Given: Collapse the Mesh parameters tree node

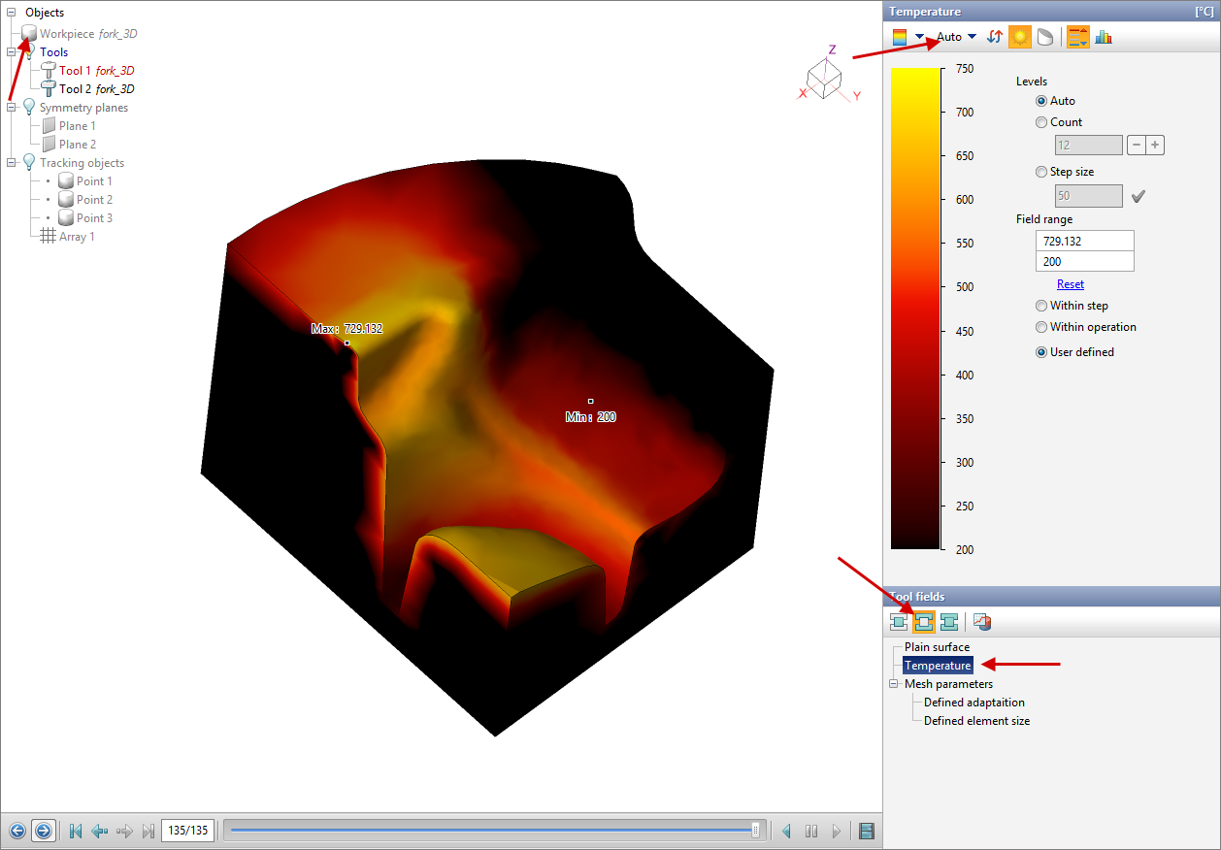Looking at the screenshot, I should tap(894, 684).
